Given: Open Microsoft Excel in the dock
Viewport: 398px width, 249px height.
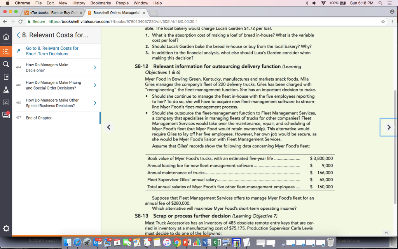Looking at the screenshot, I should [216, 242].
